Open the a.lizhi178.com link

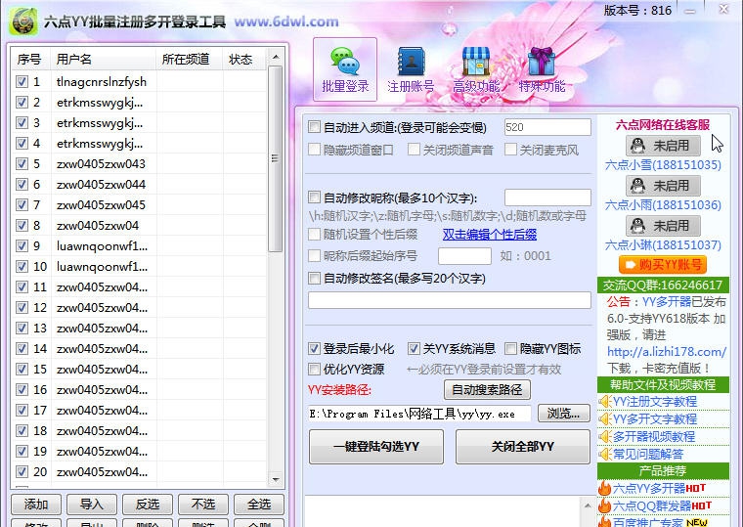(x=667, y=352)
